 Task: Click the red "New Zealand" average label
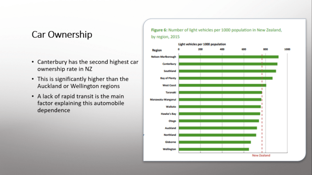261,155
